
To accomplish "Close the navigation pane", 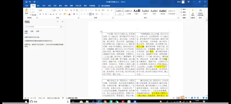I will coord(62,22).
